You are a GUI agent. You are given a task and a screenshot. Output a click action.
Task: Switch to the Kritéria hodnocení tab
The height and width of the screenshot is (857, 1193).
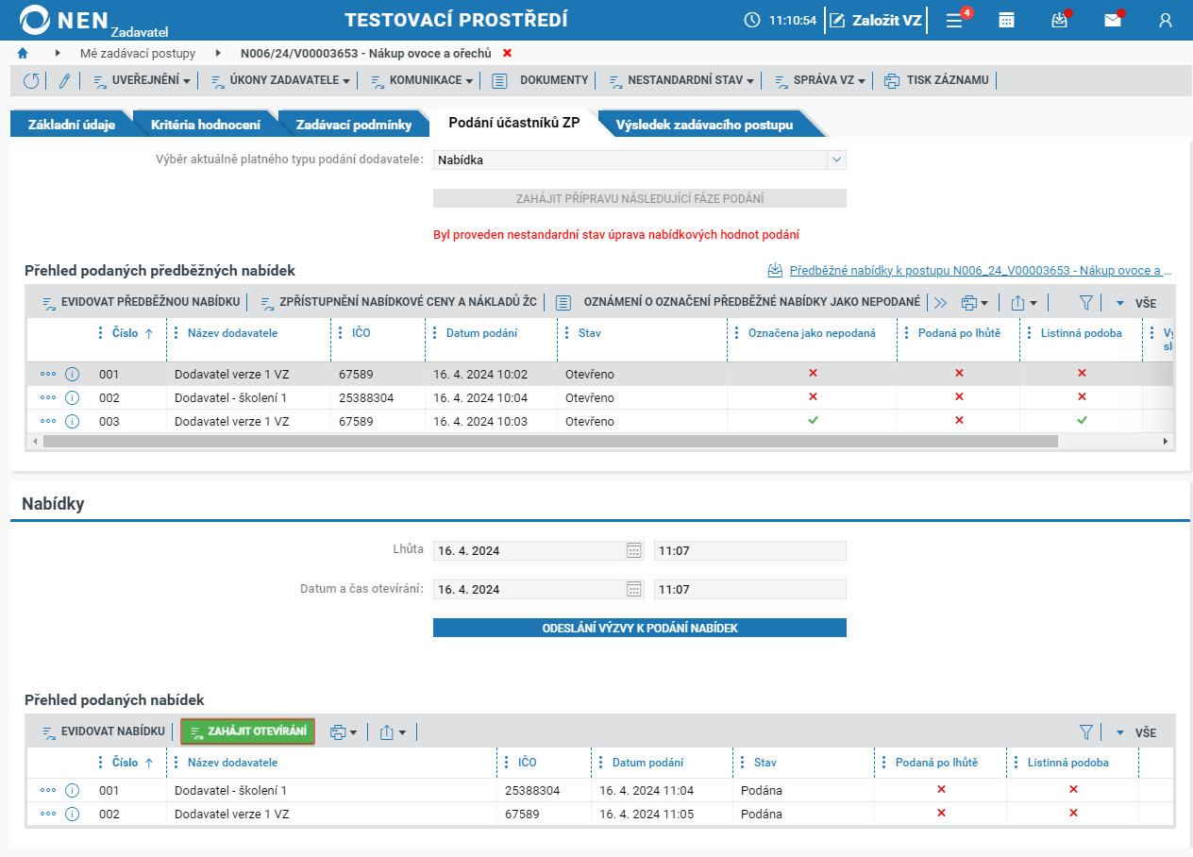(x=206, y=125)
